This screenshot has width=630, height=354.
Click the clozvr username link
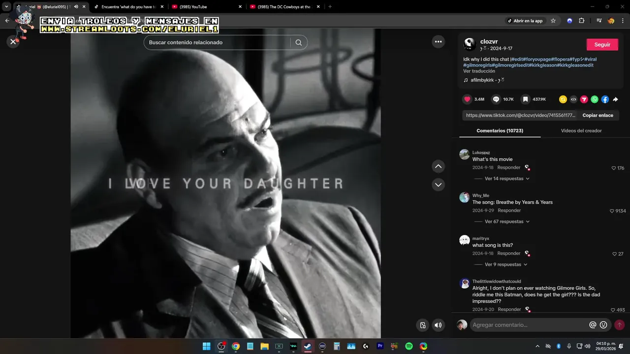(489, 42)
